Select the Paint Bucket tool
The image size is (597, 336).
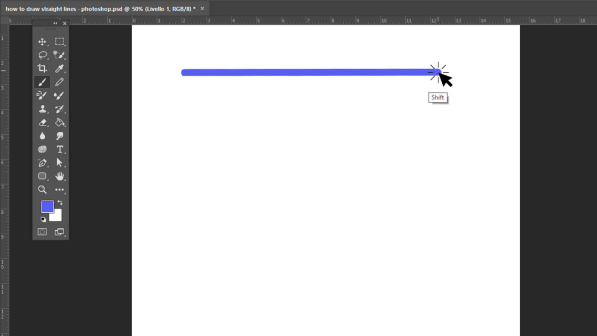pyautogui.click(x=59, y=122)
